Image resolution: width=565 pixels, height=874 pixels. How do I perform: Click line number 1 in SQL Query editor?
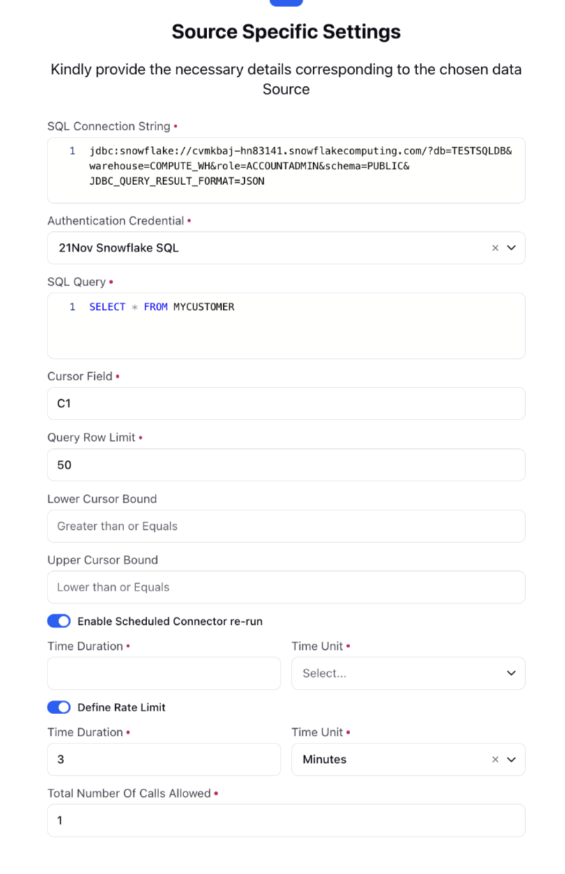point(73,307)
